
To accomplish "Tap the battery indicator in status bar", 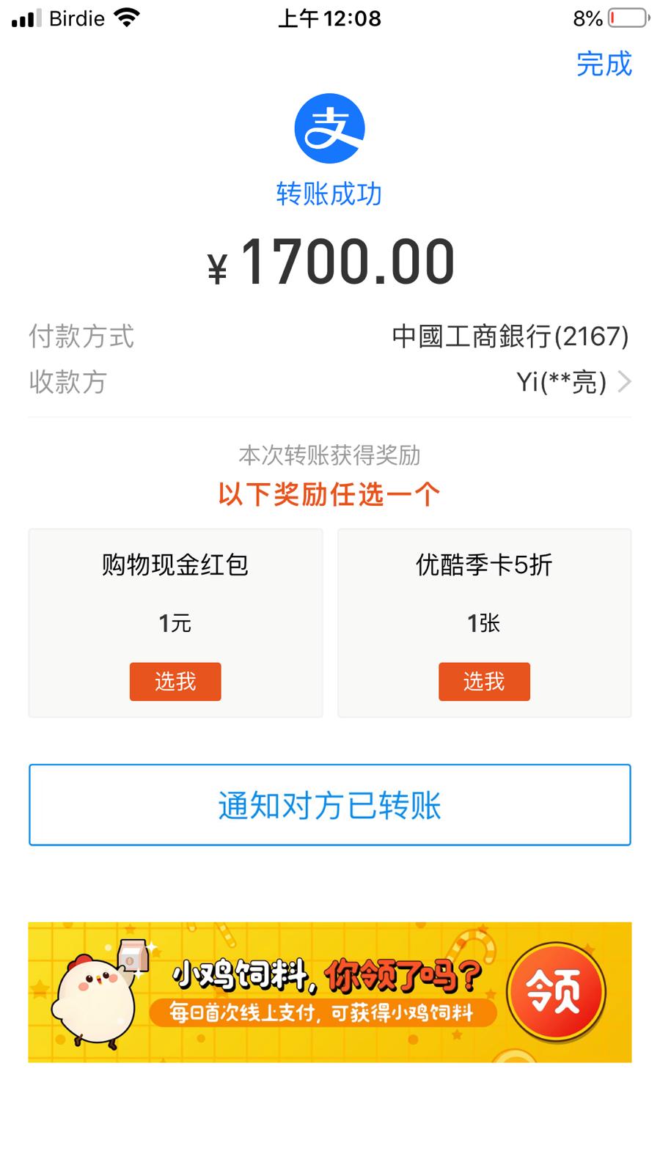I will click(628, 18).
